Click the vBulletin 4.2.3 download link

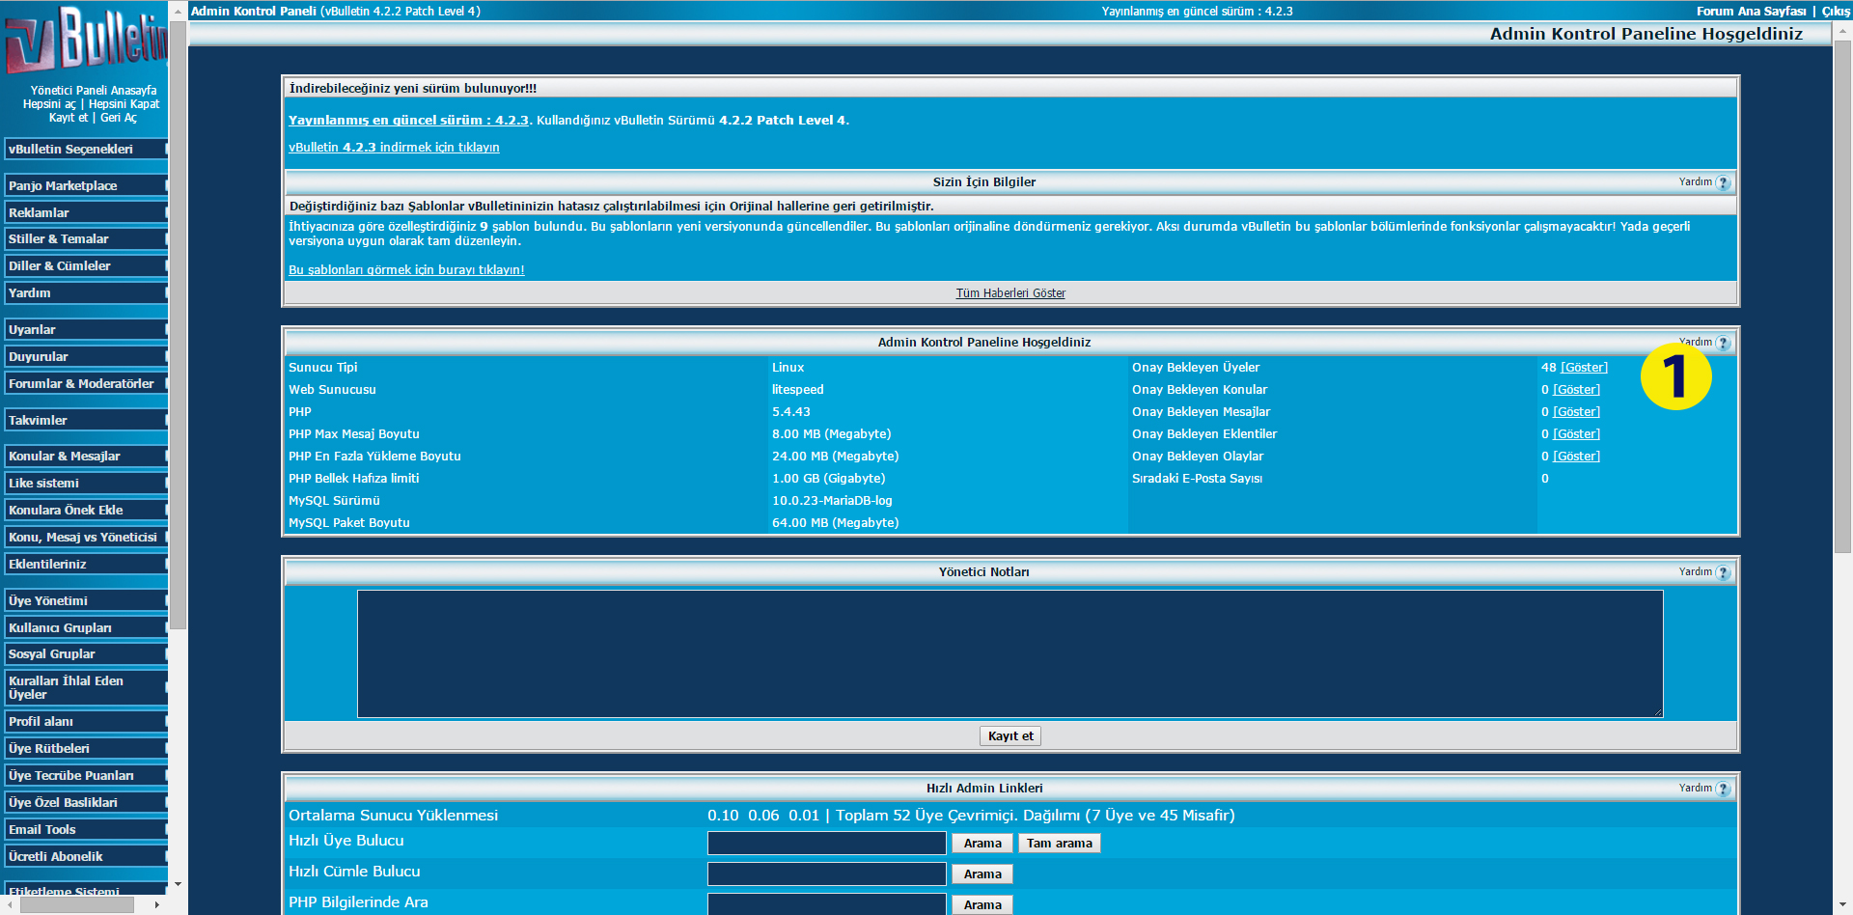point(394,148)
